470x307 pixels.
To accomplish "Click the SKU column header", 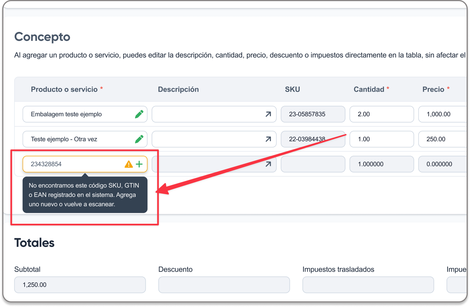I will click(x=292, y=89).
